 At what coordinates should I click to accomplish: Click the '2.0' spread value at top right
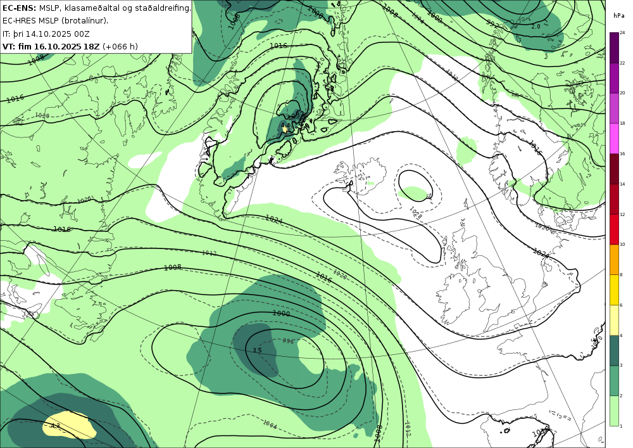click(536, 27)
